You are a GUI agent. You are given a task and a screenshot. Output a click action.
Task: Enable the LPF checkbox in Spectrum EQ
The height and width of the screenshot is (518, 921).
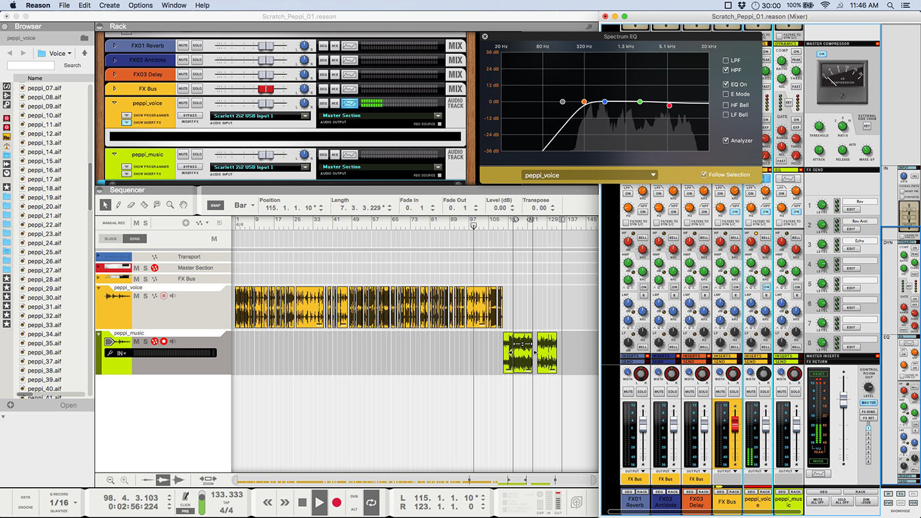pos(726,60)
